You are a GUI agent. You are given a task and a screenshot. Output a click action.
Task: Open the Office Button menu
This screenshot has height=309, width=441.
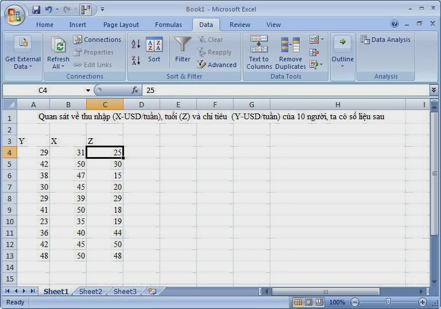14,14
